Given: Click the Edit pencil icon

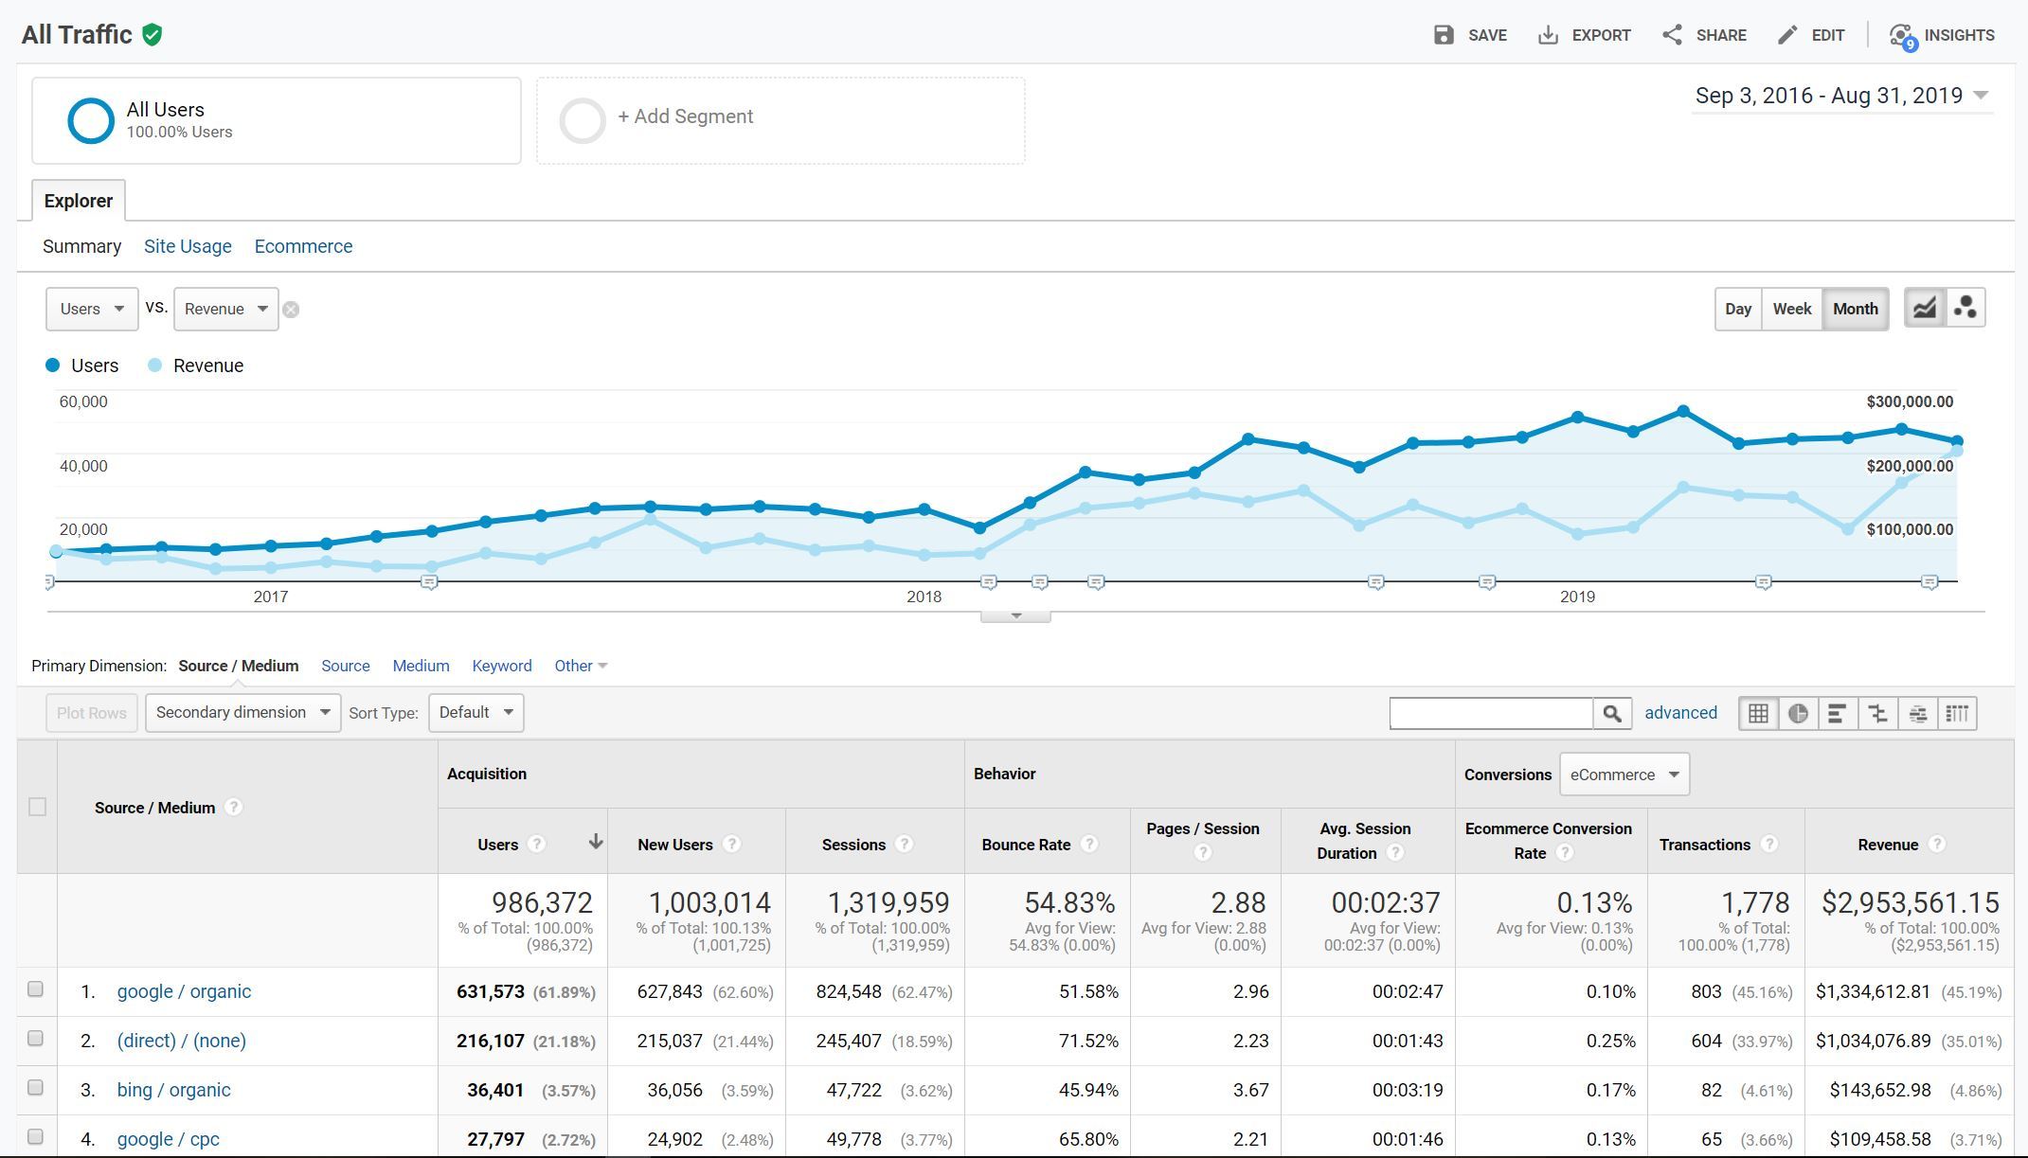Looking at the screenshot, I should [x=1787, y=35].
